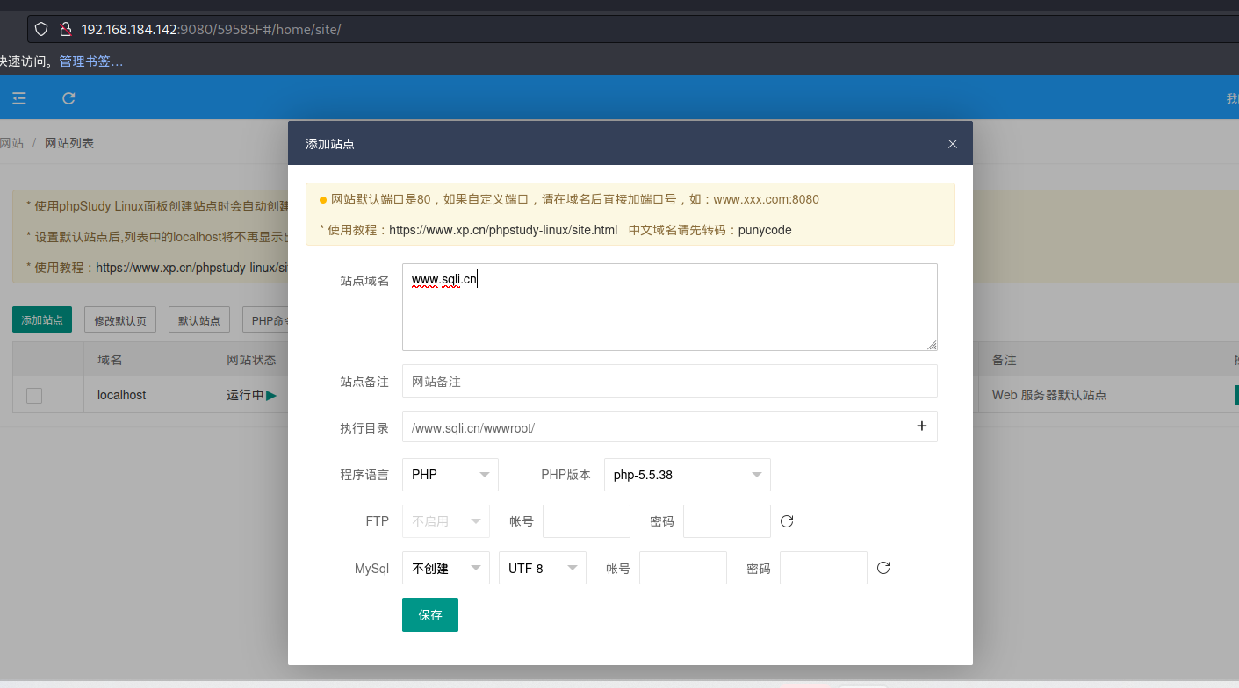Click the MySql 帐号 input
Image resolution: width=1239 pixels, height=688 pixels.
683,568
